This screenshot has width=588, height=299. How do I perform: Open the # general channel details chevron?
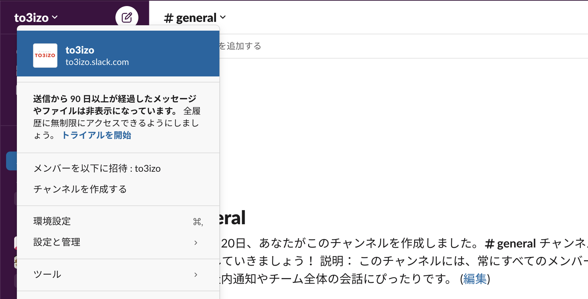click(x=222, y=18)
